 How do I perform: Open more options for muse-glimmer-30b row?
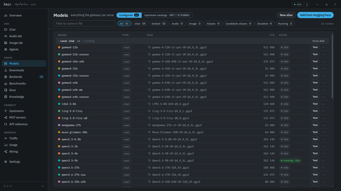[324, 132]
